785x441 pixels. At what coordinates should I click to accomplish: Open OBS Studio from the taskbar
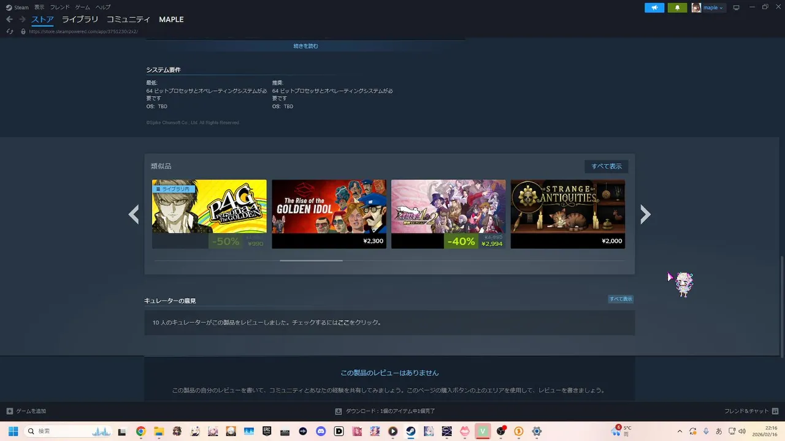(x=501, y=431)
